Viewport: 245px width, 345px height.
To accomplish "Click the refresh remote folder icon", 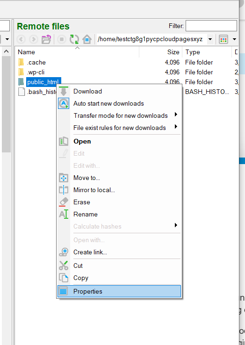I will (x=74, y=39).
